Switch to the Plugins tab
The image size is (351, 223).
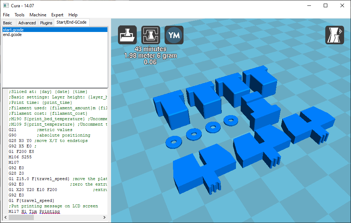46,23
